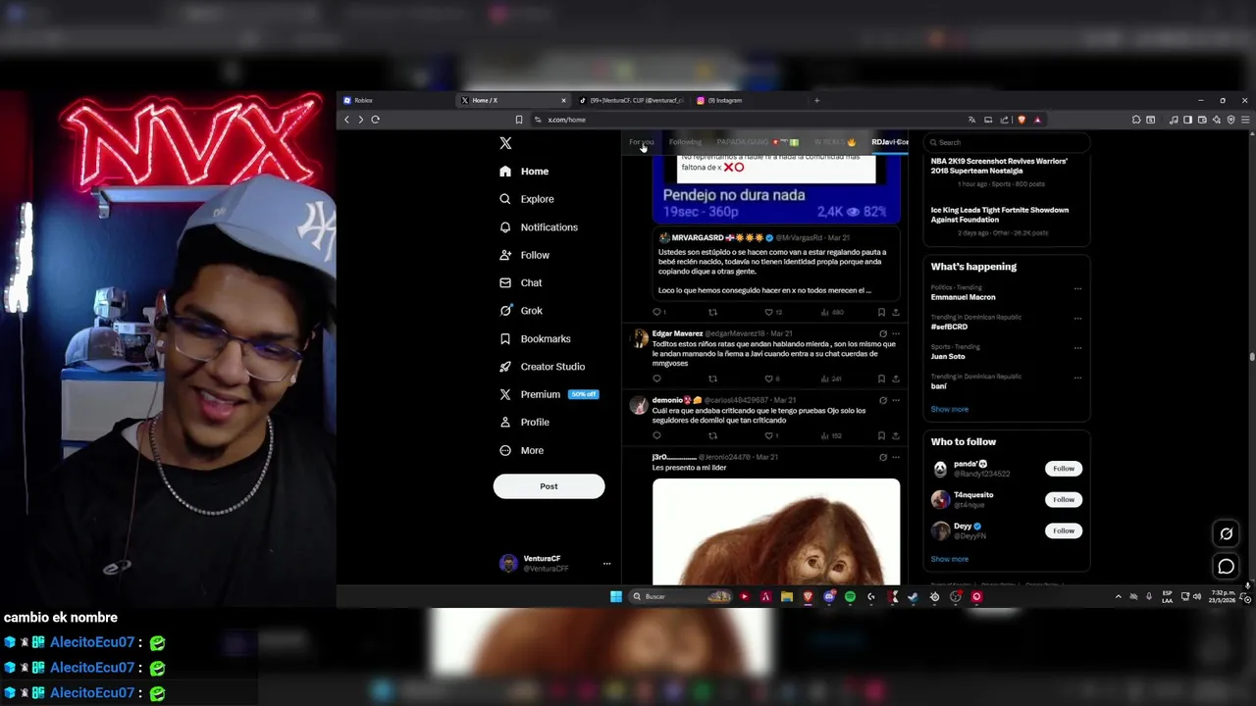Open new browser tab
Viewport: 1256px width, 706px height.
(x=816, y=100)
